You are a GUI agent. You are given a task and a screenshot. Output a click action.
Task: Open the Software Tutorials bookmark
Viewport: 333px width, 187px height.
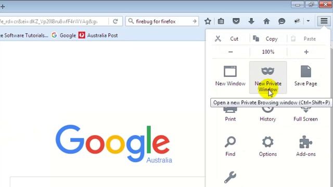[24, 35]
